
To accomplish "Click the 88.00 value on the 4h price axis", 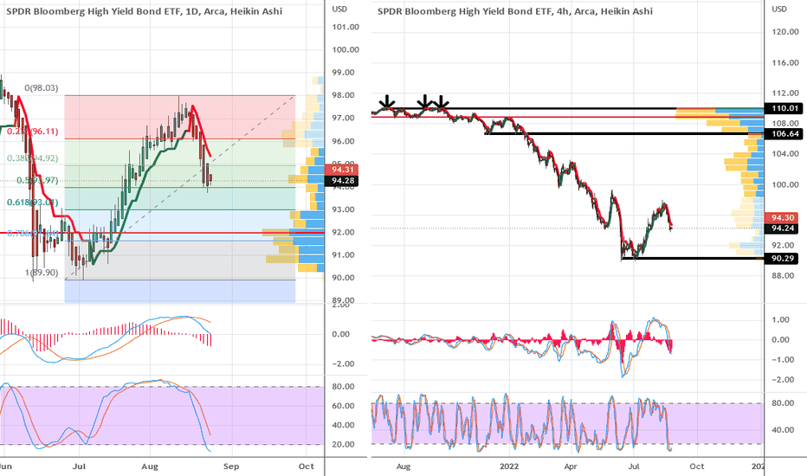I will coord(784,276).
